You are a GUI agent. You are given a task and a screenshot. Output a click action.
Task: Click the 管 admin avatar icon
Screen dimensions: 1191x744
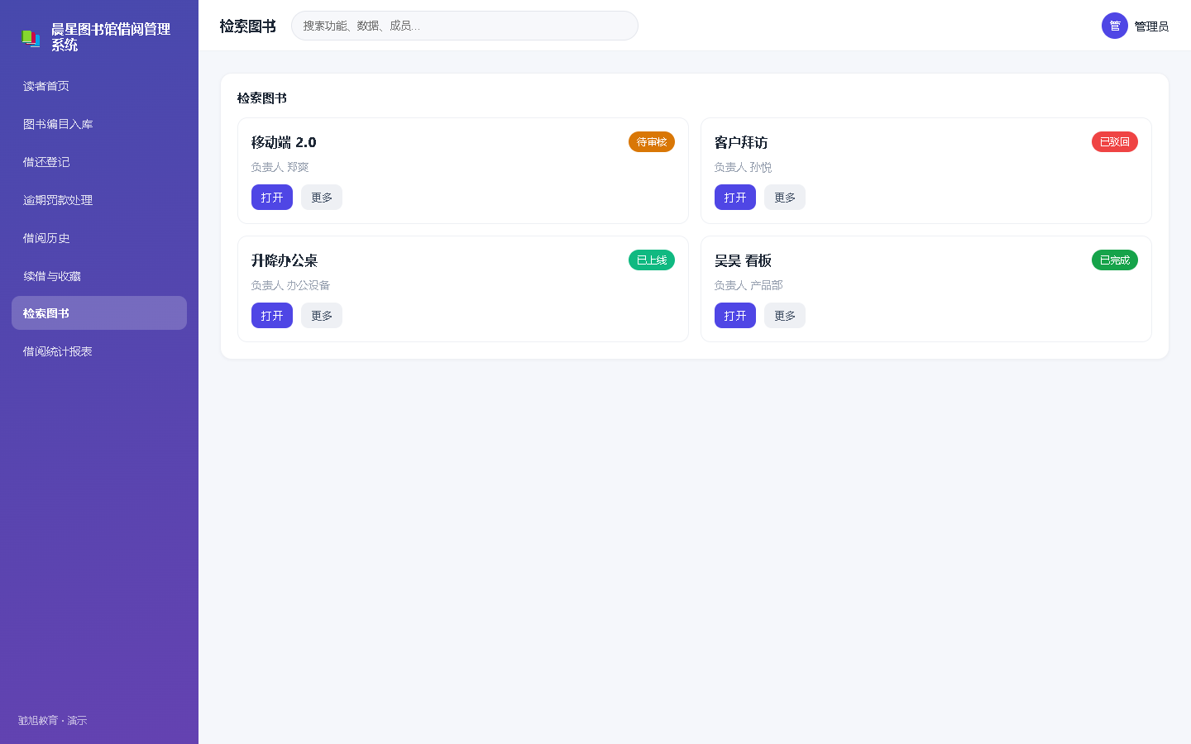pyautogui.click(x=1115, y=26)
